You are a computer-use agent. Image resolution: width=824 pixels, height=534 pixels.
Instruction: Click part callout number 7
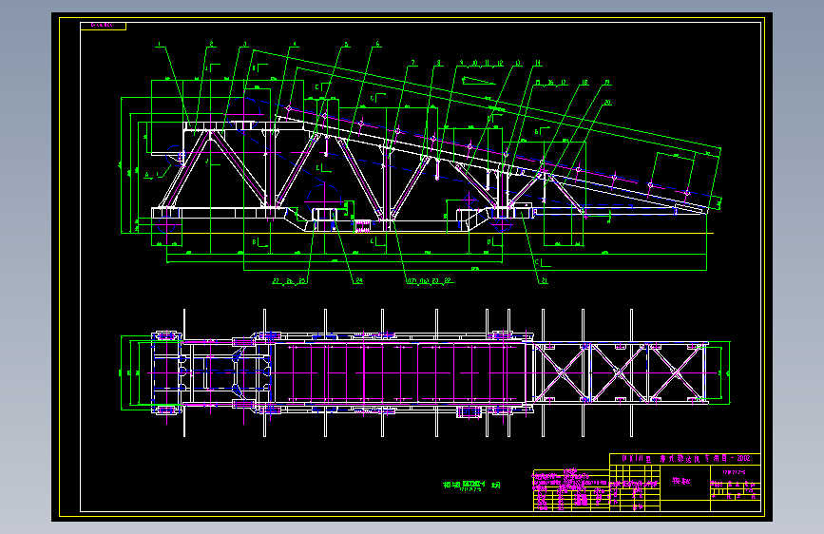413,63
